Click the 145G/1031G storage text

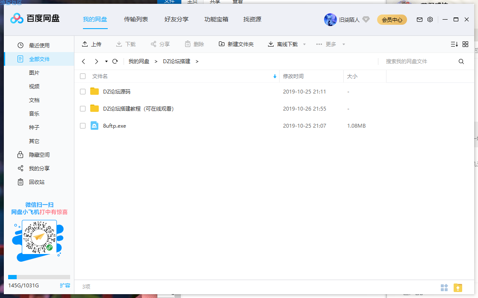point(24,286)
